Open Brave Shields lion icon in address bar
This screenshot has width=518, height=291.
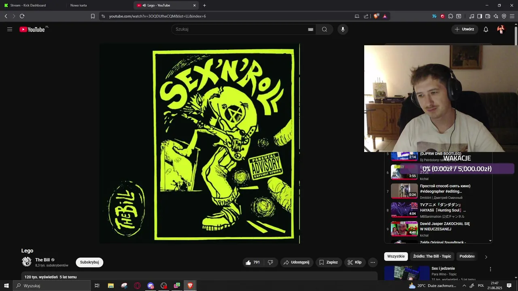pyautogui.click(x=376, y=16)
